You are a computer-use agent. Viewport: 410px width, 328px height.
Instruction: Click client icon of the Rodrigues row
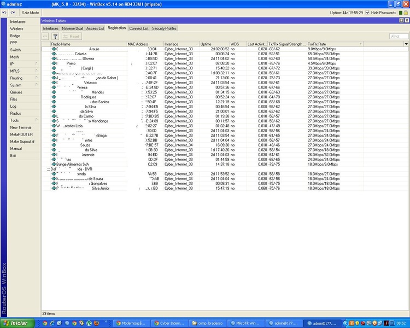coord(54,97)
